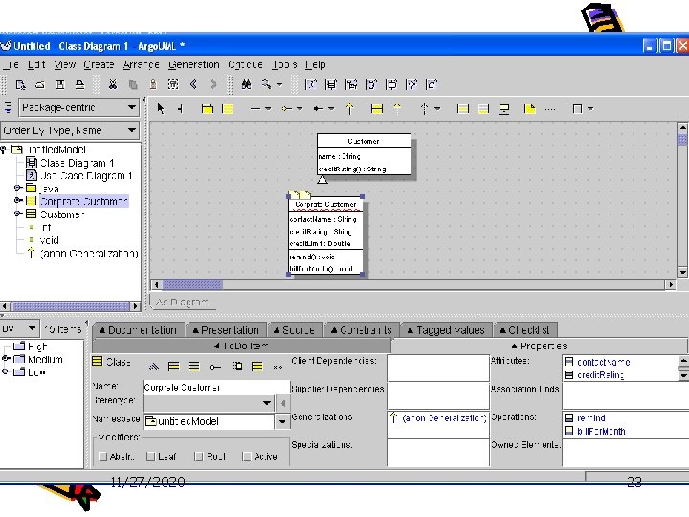Toggle the Active modifier checkbox

[247, 457]
